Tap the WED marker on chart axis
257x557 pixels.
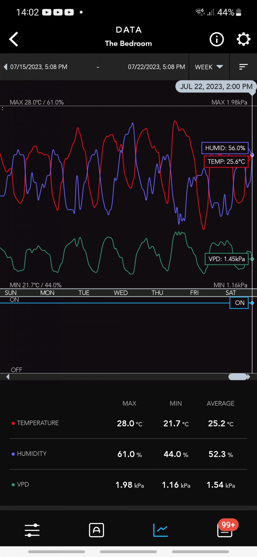tap(120, 293)
